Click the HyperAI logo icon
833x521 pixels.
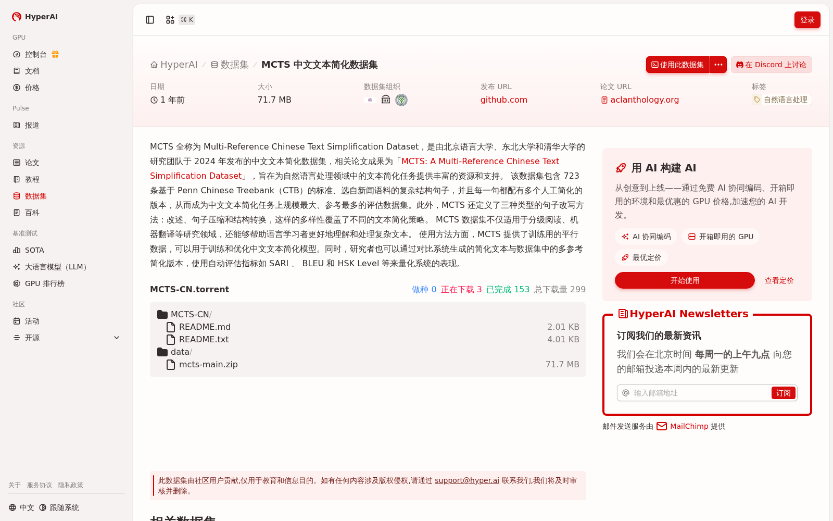[x=17, y=17]
